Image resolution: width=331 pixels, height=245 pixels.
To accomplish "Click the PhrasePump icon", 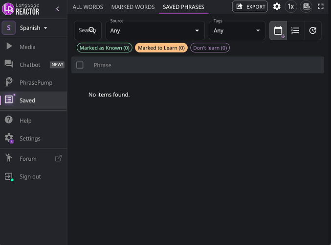I will pos(9,82).
